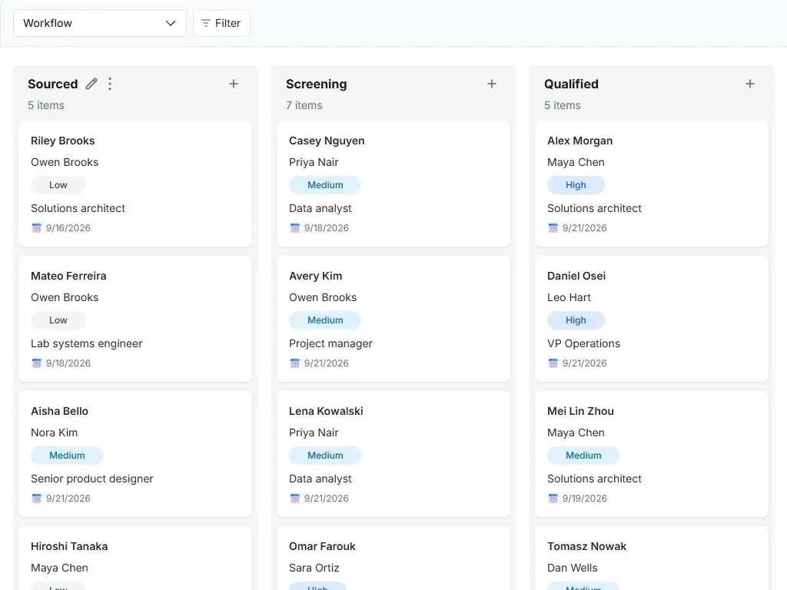Add a new item to Sourced column

(234, 84)
